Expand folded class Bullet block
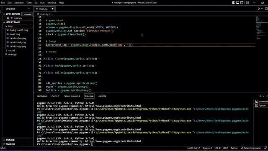The height and width of the screenshot is (151, 268). click(44, 73)
